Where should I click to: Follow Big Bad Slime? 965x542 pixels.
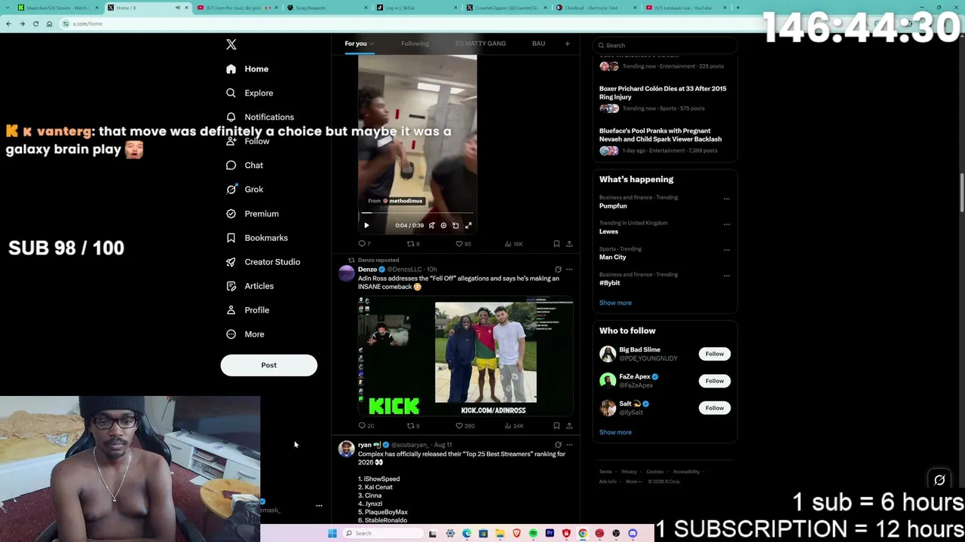[714, 354]
